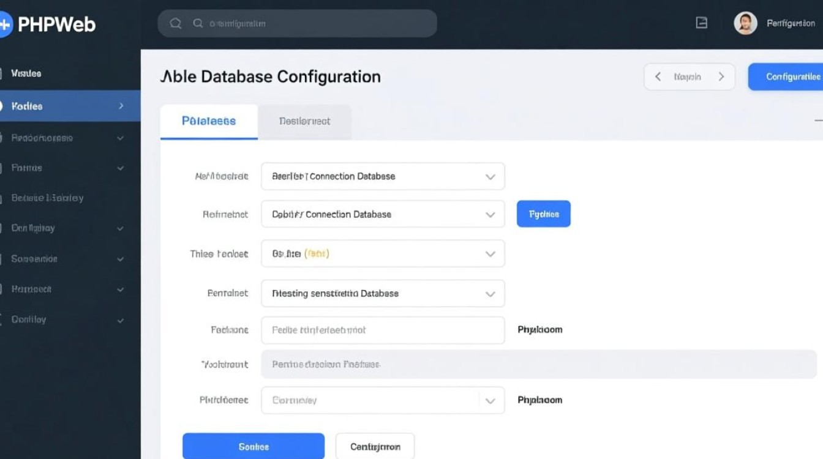
Task: Click the right arrow in the pager
Action: 721,76
